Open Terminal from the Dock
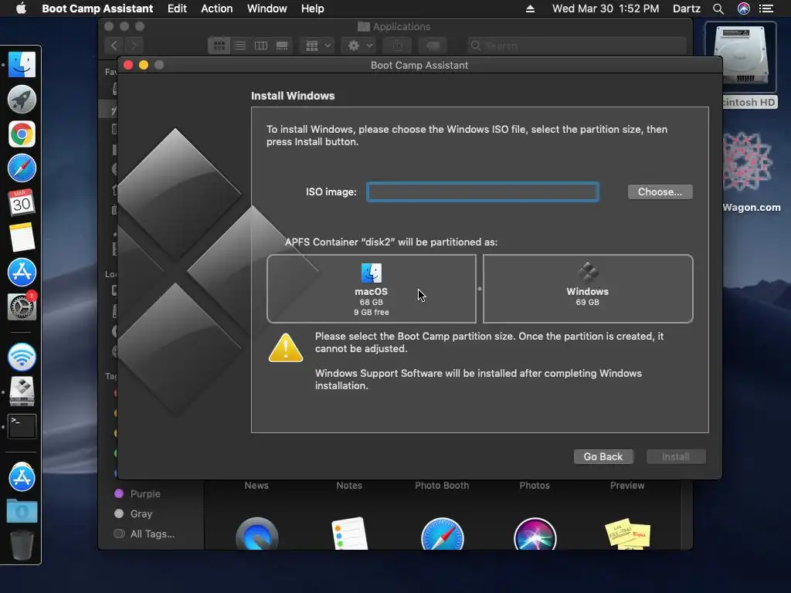791x593 pixels. coord(22,426)
